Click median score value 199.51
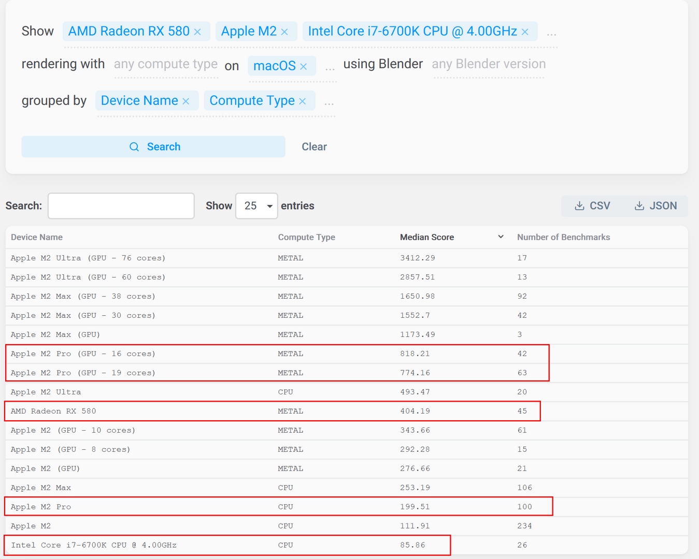This screenshot has width=699, height=559. (415, 507)
